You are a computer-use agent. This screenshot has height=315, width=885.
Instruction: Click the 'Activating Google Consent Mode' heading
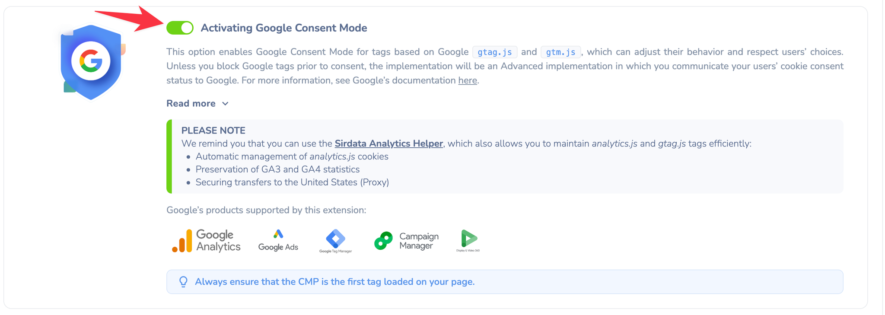[x=284, y=28]
